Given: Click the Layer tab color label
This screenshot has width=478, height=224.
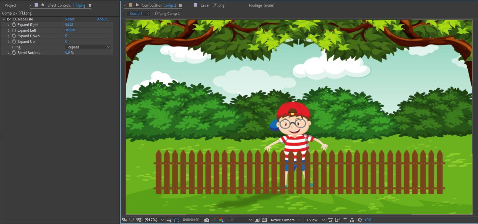Looking at the screenshot, I should [195, 5].
